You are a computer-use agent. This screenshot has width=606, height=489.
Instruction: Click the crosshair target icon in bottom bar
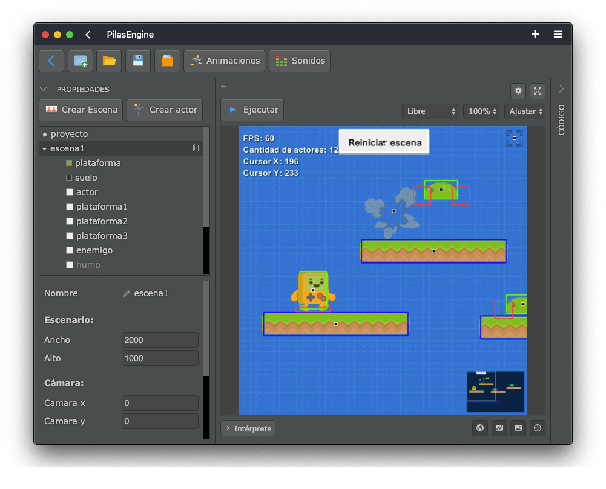538,428
